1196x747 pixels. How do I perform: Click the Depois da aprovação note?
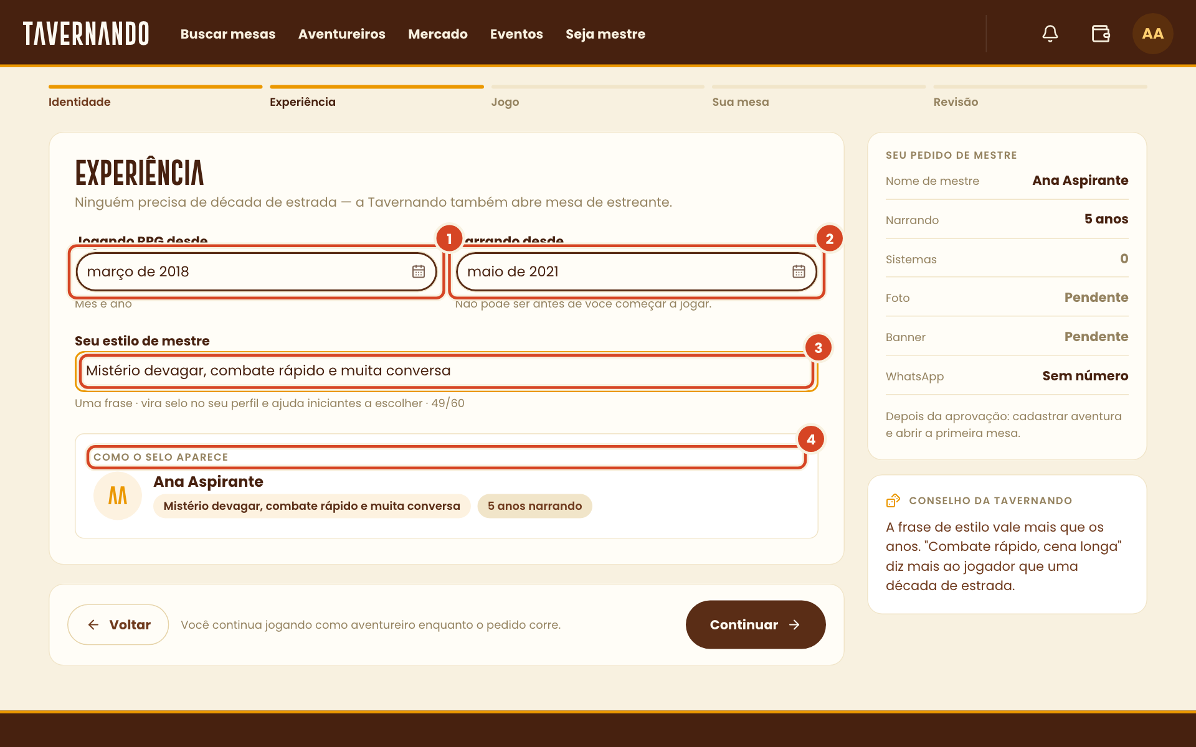[1004, 425]
